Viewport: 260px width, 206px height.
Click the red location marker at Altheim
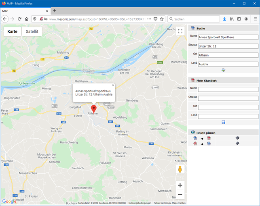click(x=94, y=109)
